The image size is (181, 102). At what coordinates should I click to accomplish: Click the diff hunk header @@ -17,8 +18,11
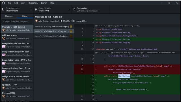pyautogui.click(x=127, y=53)
